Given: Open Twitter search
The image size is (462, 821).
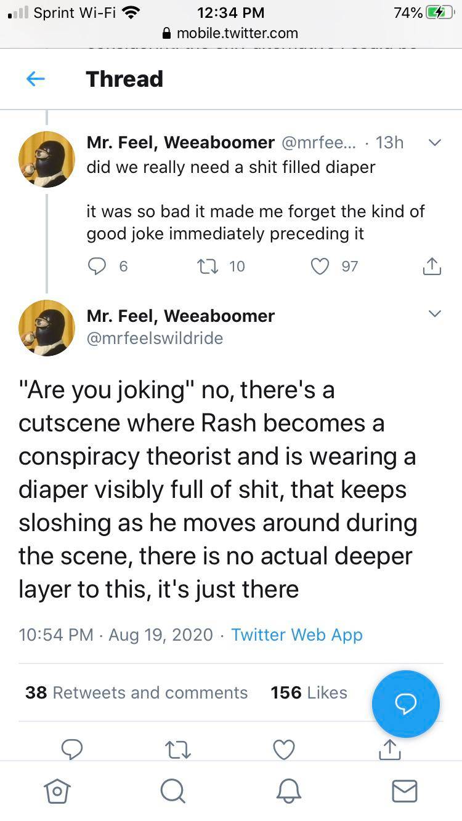Looking at the screenshot, I should [x=172, y=791].
